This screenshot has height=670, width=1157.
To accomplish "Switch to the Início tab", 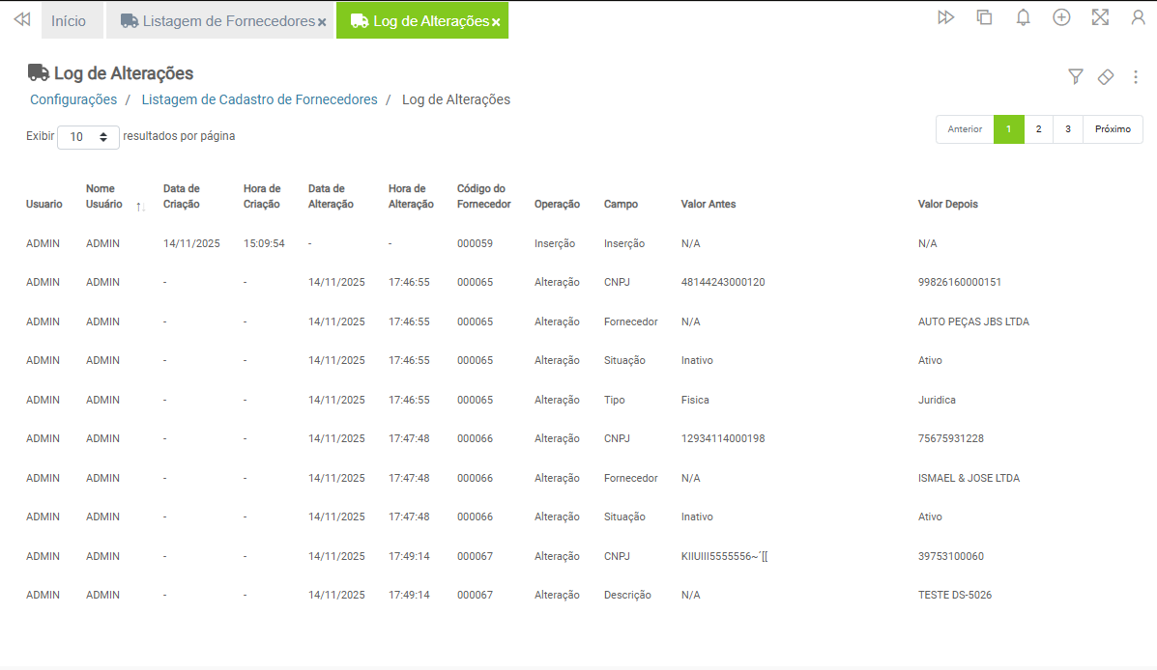I will click(69, 21).
